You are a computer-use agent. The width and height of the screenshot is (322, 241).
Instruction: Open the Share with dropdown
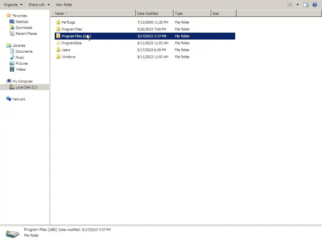point(39,5)
